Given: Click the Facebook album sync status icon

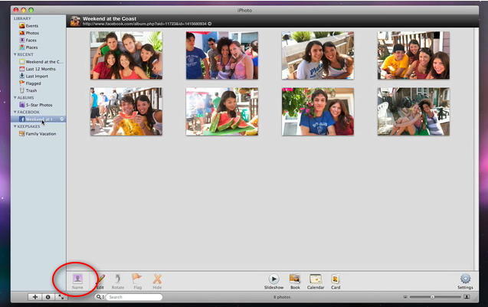Looking at the screenshot, I should pyautogui.click(x=61, y=119).
